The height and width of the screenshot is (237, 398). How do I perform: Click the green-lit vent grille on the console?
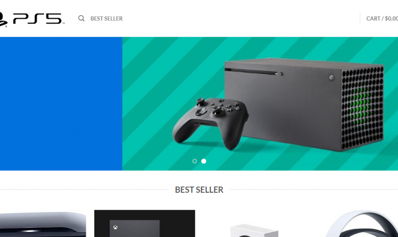tap(363, 108)
